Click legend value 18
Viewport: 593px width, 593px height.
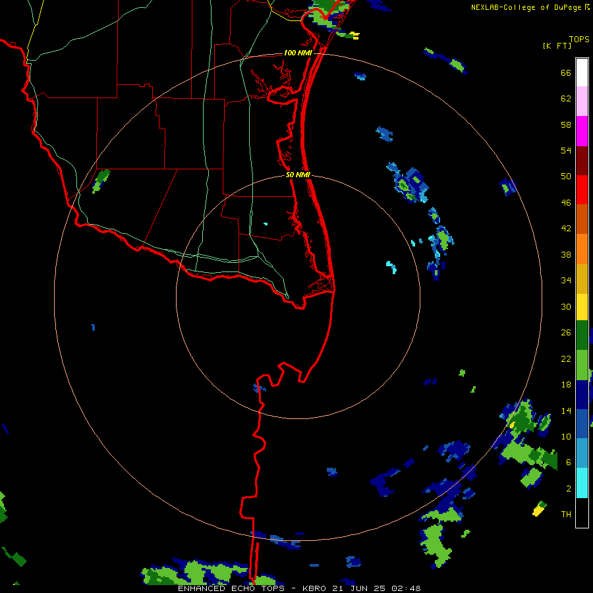[566, 385]
